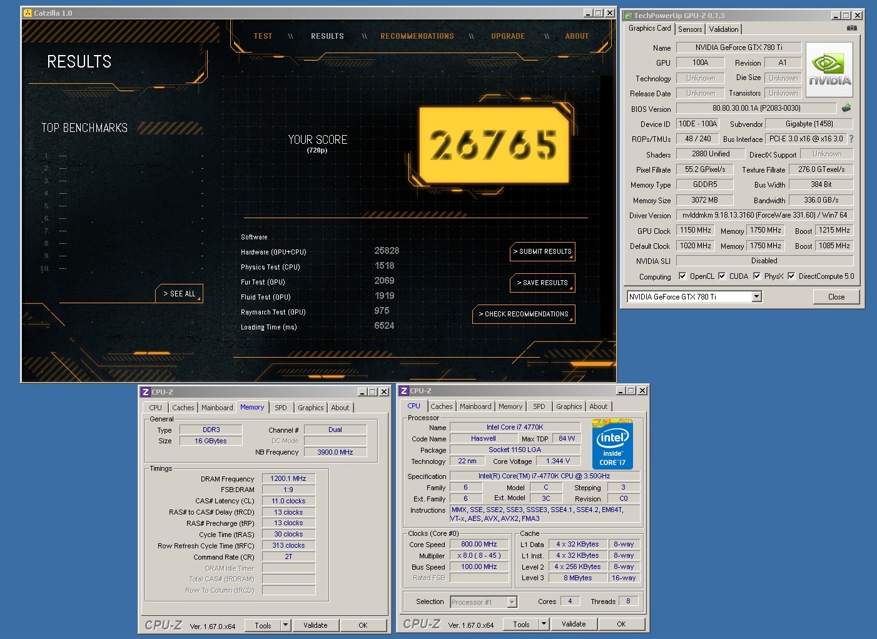Click the Command Rate 2T value
The height and width of the screenshot is (639, 877).
point(288,556)
